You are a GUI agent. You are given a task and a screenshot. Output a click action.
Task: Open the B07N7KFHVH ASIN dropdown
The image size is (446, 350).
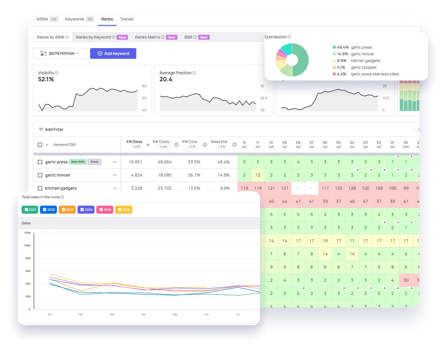(60, 53)
